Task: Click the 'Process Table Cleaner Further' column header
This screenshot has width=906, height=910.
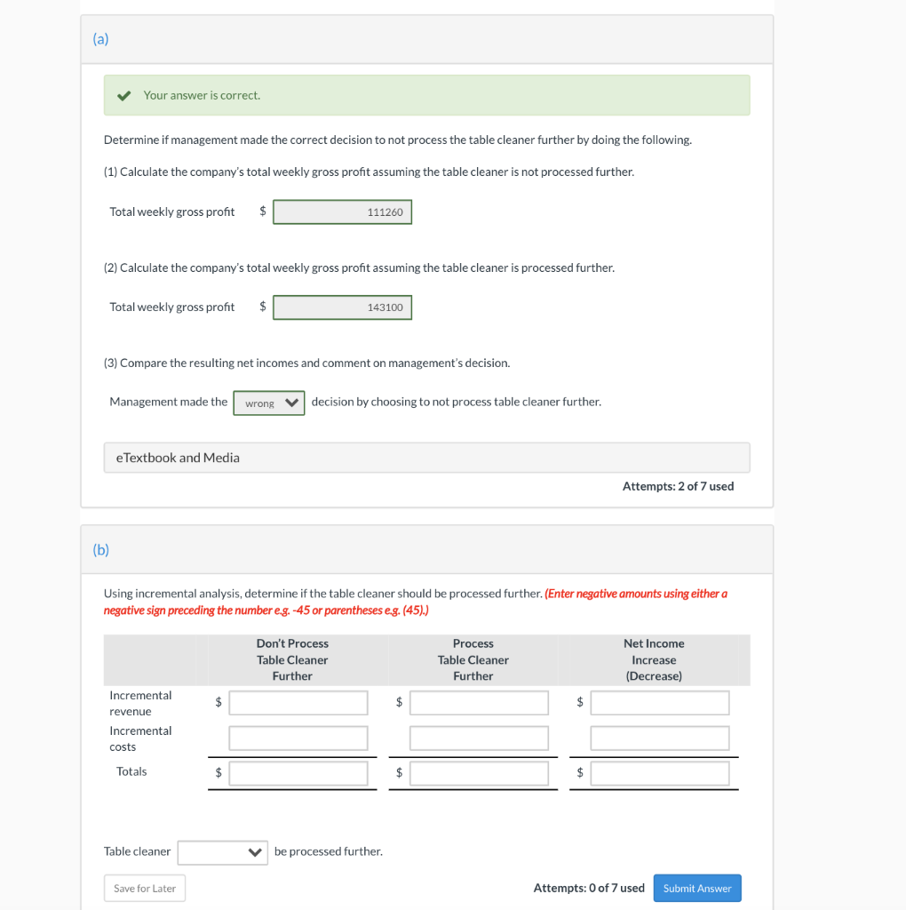Action: pyautogui.click(x=473, y=660)
